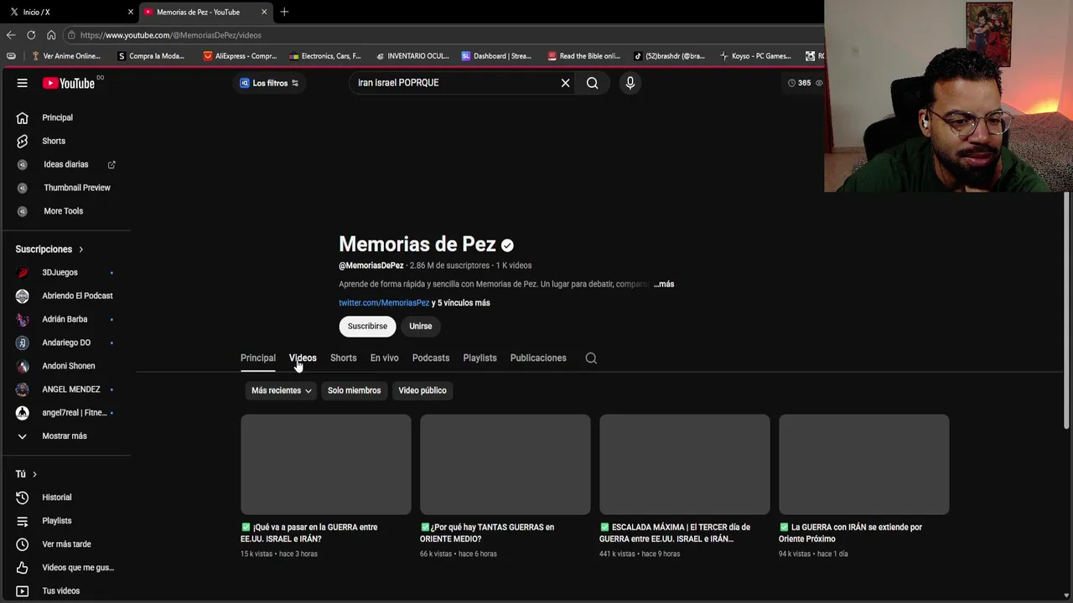The height and width of the screenshot is (603, 1073).
Task: Open Dashboard | Strea... bookmark
Action: click(496, 56)
